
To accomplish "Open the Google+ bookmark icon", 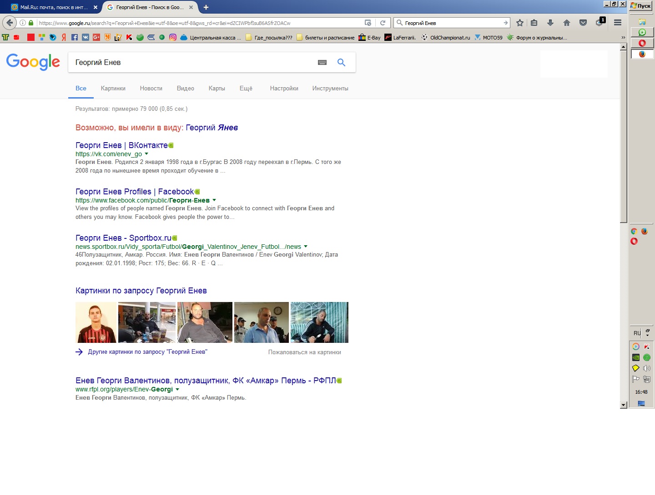I will [x=96, y=37].
